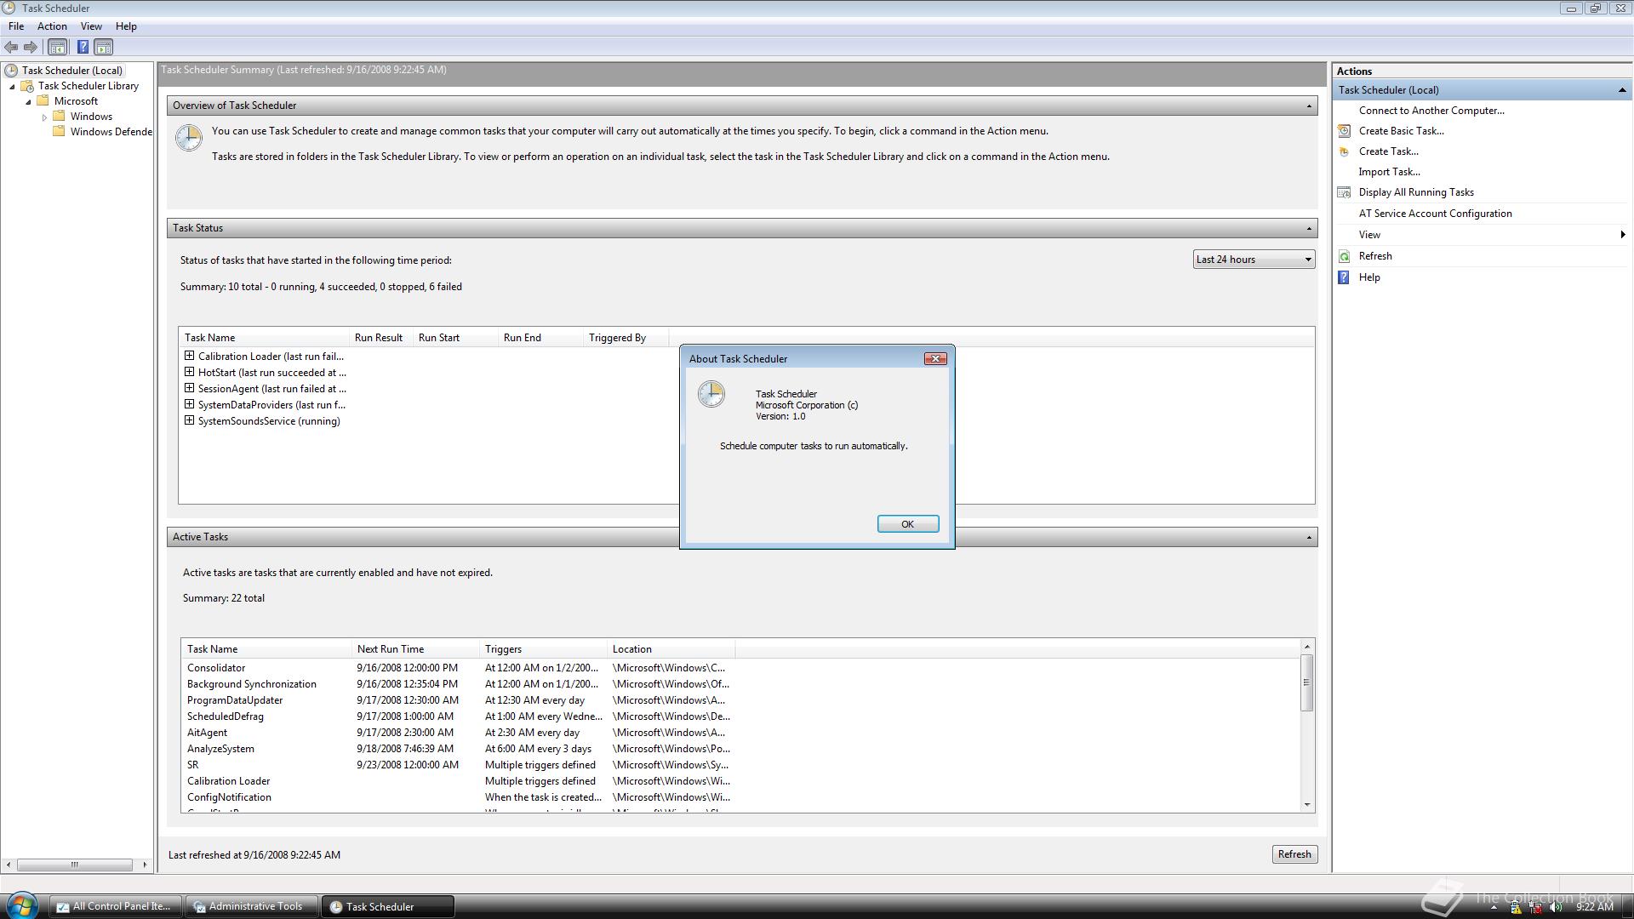Screen dimensions: 1634x919
Task: Expand the SessionAgent task row
Action: pos(189,388)
